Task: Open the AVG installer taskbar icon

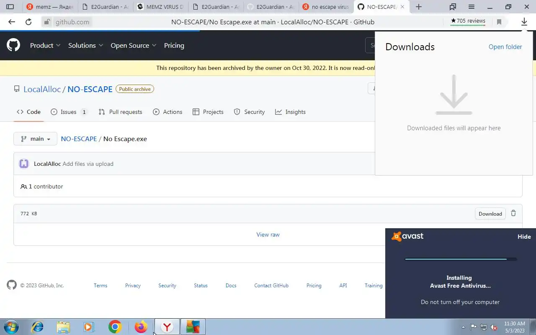Action: click(193, 327)
